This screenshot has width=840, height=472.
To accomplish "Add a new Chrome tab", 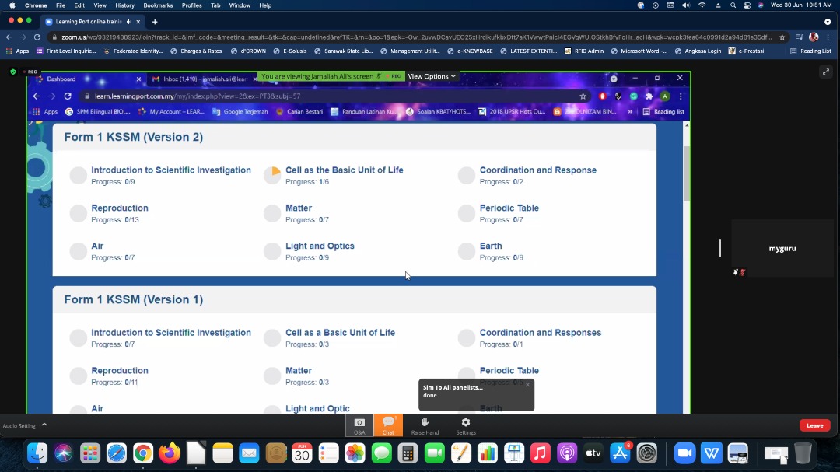I will (155, 22).
